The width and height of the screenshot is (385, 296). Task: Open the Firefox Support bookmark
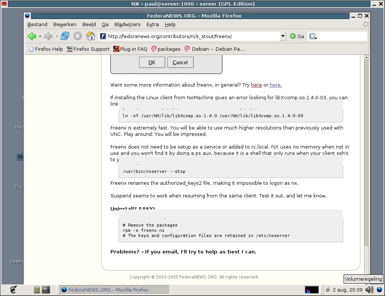[x=88, y=49]
